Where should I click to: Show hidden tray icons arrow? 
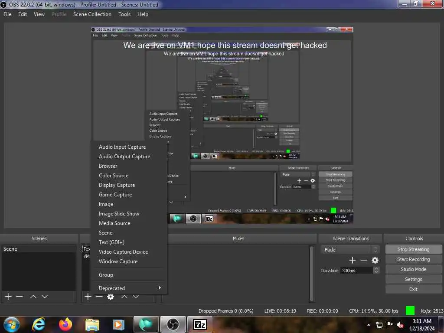click(x=369, y=325)
